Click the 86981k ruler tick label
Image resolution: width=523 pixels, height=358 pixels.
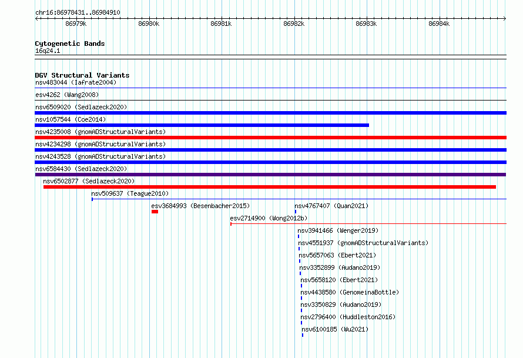(x=221, y=24)
